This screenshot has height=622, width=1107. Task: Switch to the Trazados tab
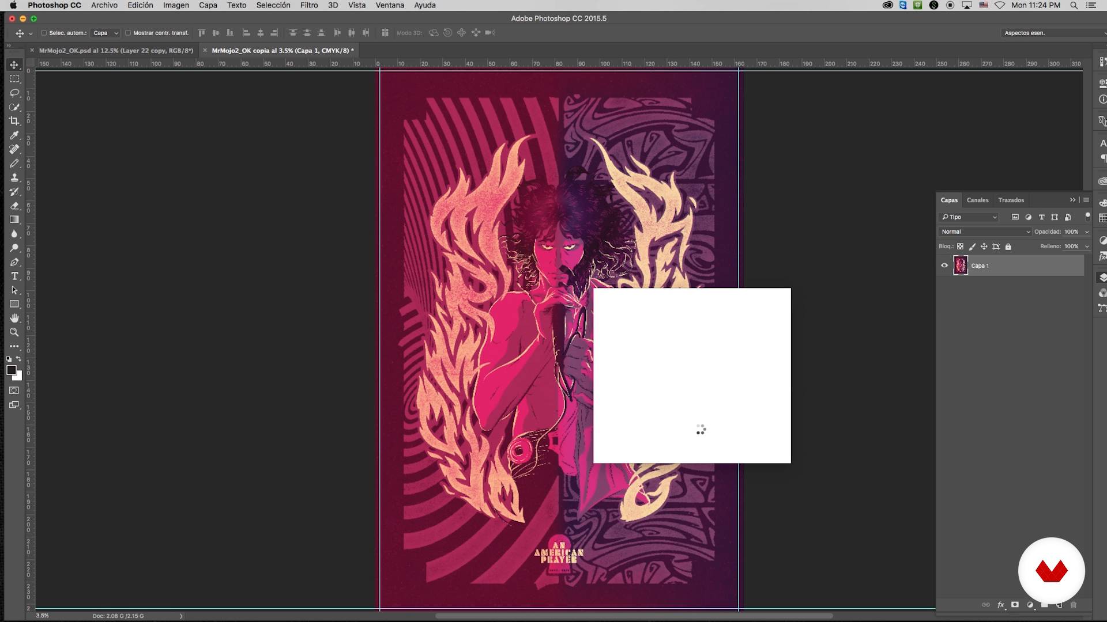coord(1011,200)
